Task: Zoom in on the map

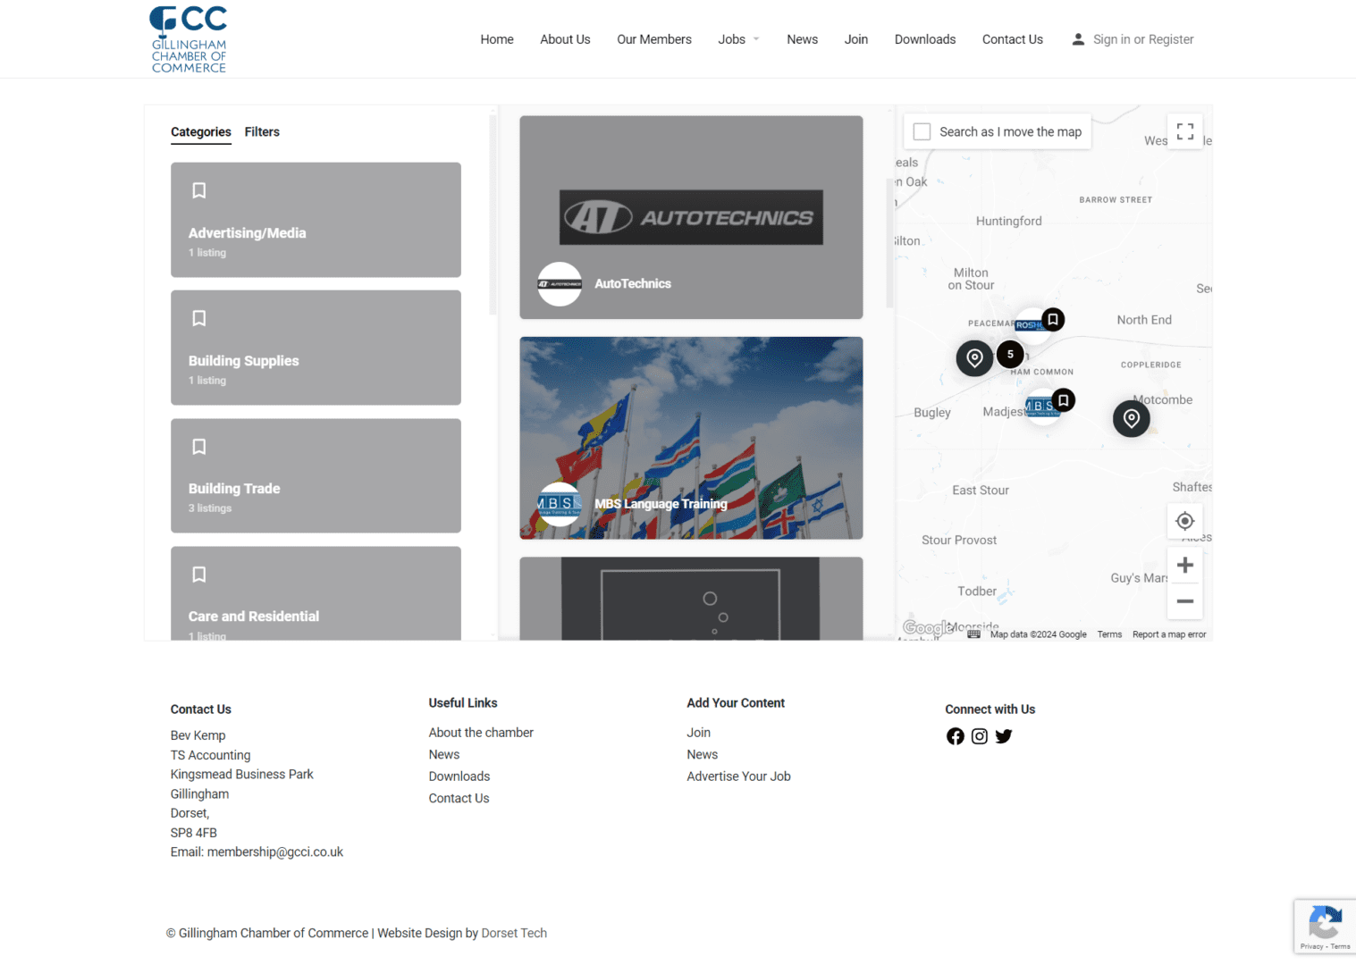Action: tap(1185, 565)
